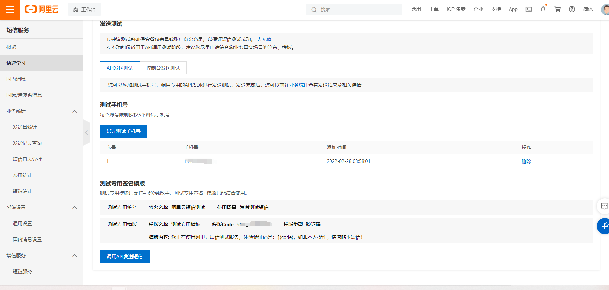This screenshot has height=290, width=609.
Task: Delete the test phone number row
Action: pyautogui.click(x=526, y=161)
